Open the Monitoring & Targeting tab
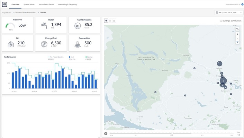Image resolution: width=244 pixels, height=138 pixels. click(x=67, y=5)
